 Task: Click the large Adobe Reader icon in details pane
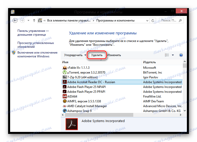72,124
